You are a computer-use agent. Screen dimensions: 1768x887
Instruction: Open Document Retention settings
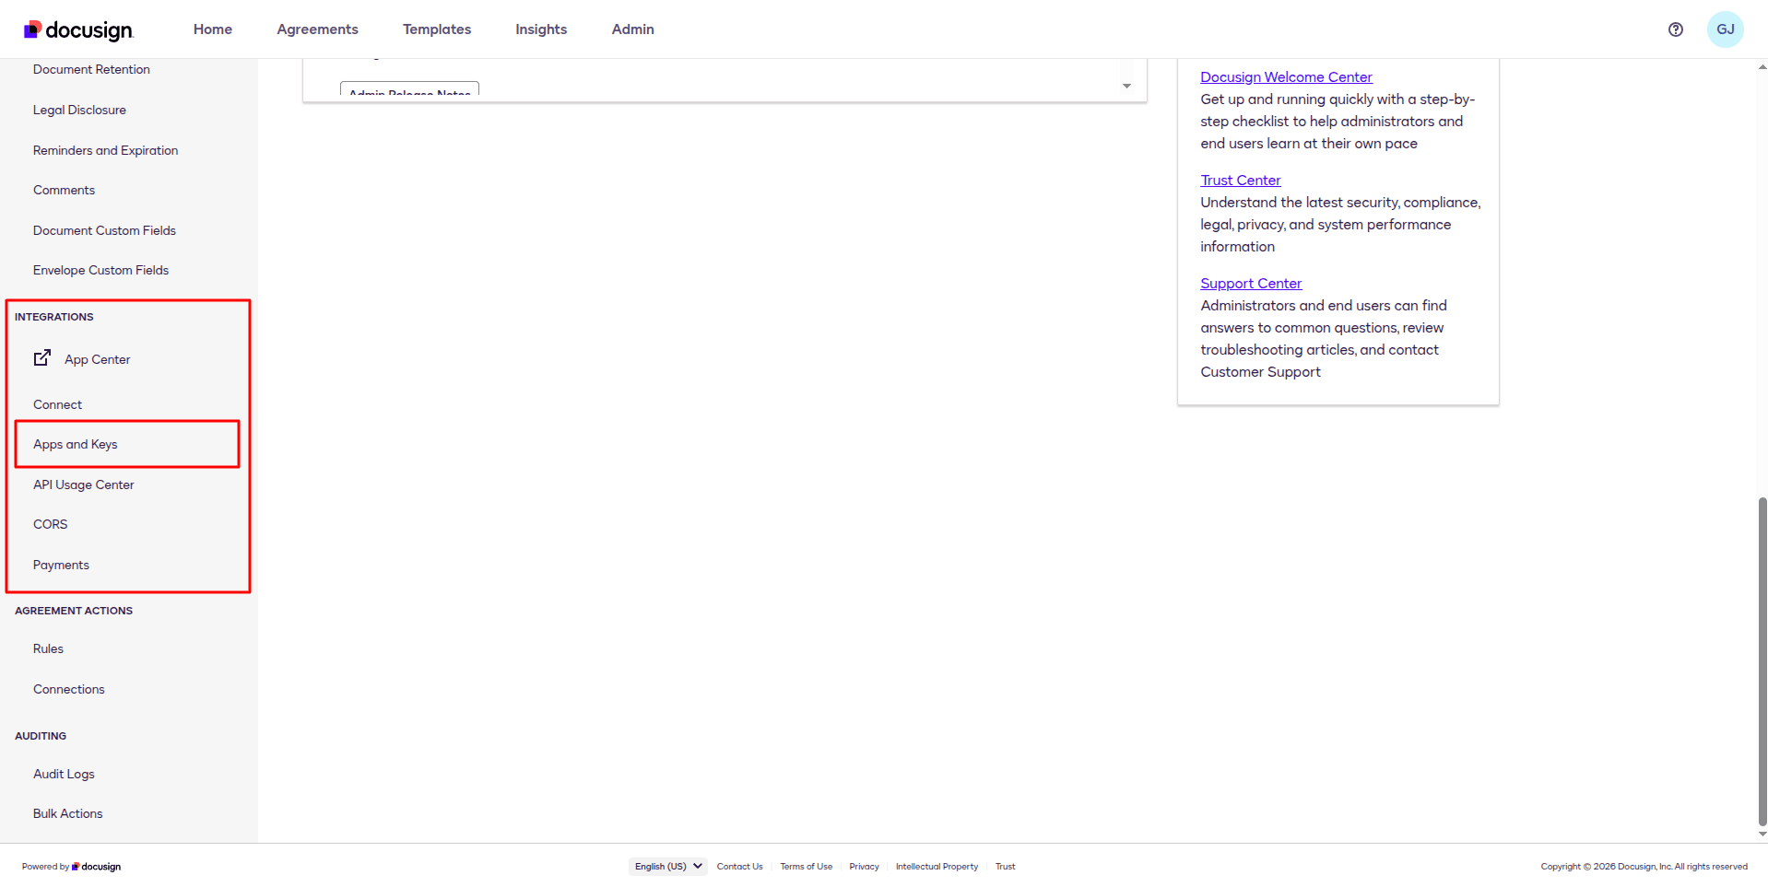click(91, 69)
